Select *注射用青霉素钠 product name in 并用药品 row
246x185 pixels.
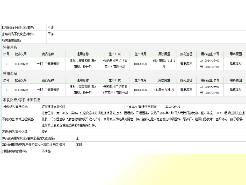48,90
